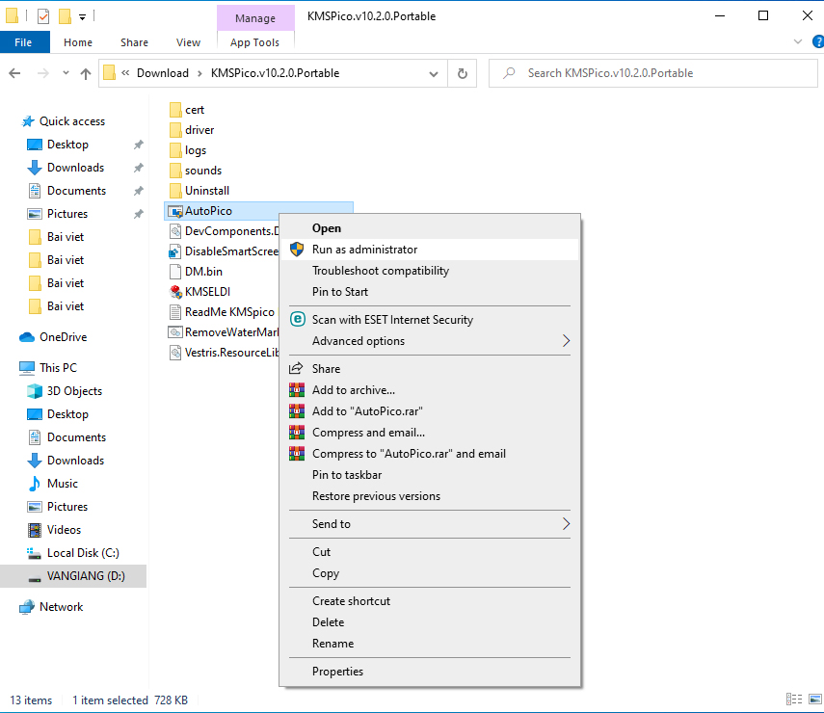
Task: Select the ReadMe KMSpico text file
Action: 229,312
